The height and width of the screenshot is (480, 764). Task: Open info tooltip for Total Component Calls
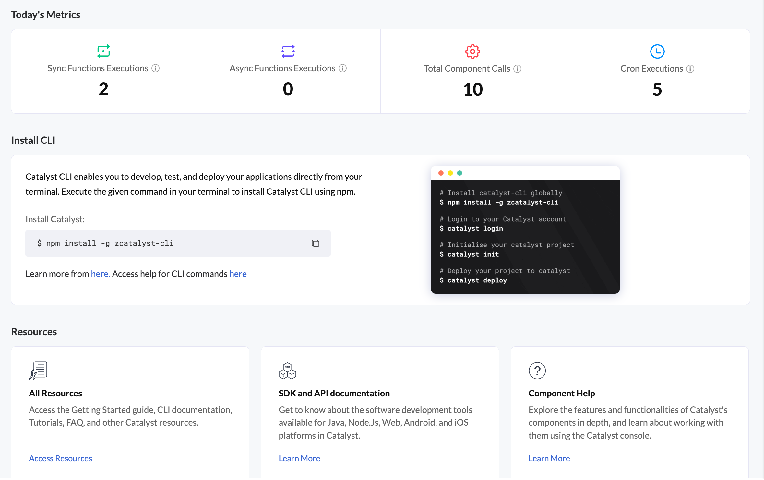(x=518, y=69)
